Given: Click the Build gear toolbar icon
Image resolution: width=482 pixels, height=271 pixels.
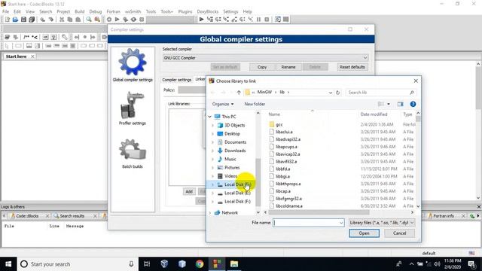Looking at the screenshot, I should [109, 20].
